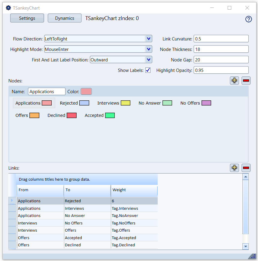The height and width of the screenshot is (261, 258).
Task: Delete selected link with minus icon
Action: click(x=246, y=168)
